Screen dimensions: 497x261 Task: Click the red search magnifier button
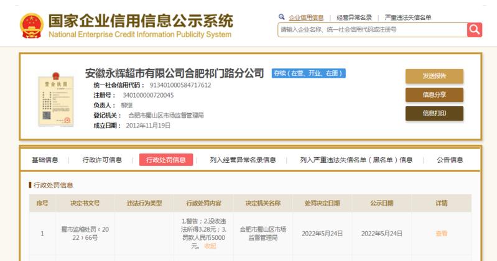click(x=475, y=30)
